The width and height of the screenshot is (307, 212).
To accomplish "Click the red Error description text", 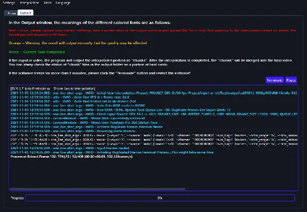I will [x=152, y=32].
